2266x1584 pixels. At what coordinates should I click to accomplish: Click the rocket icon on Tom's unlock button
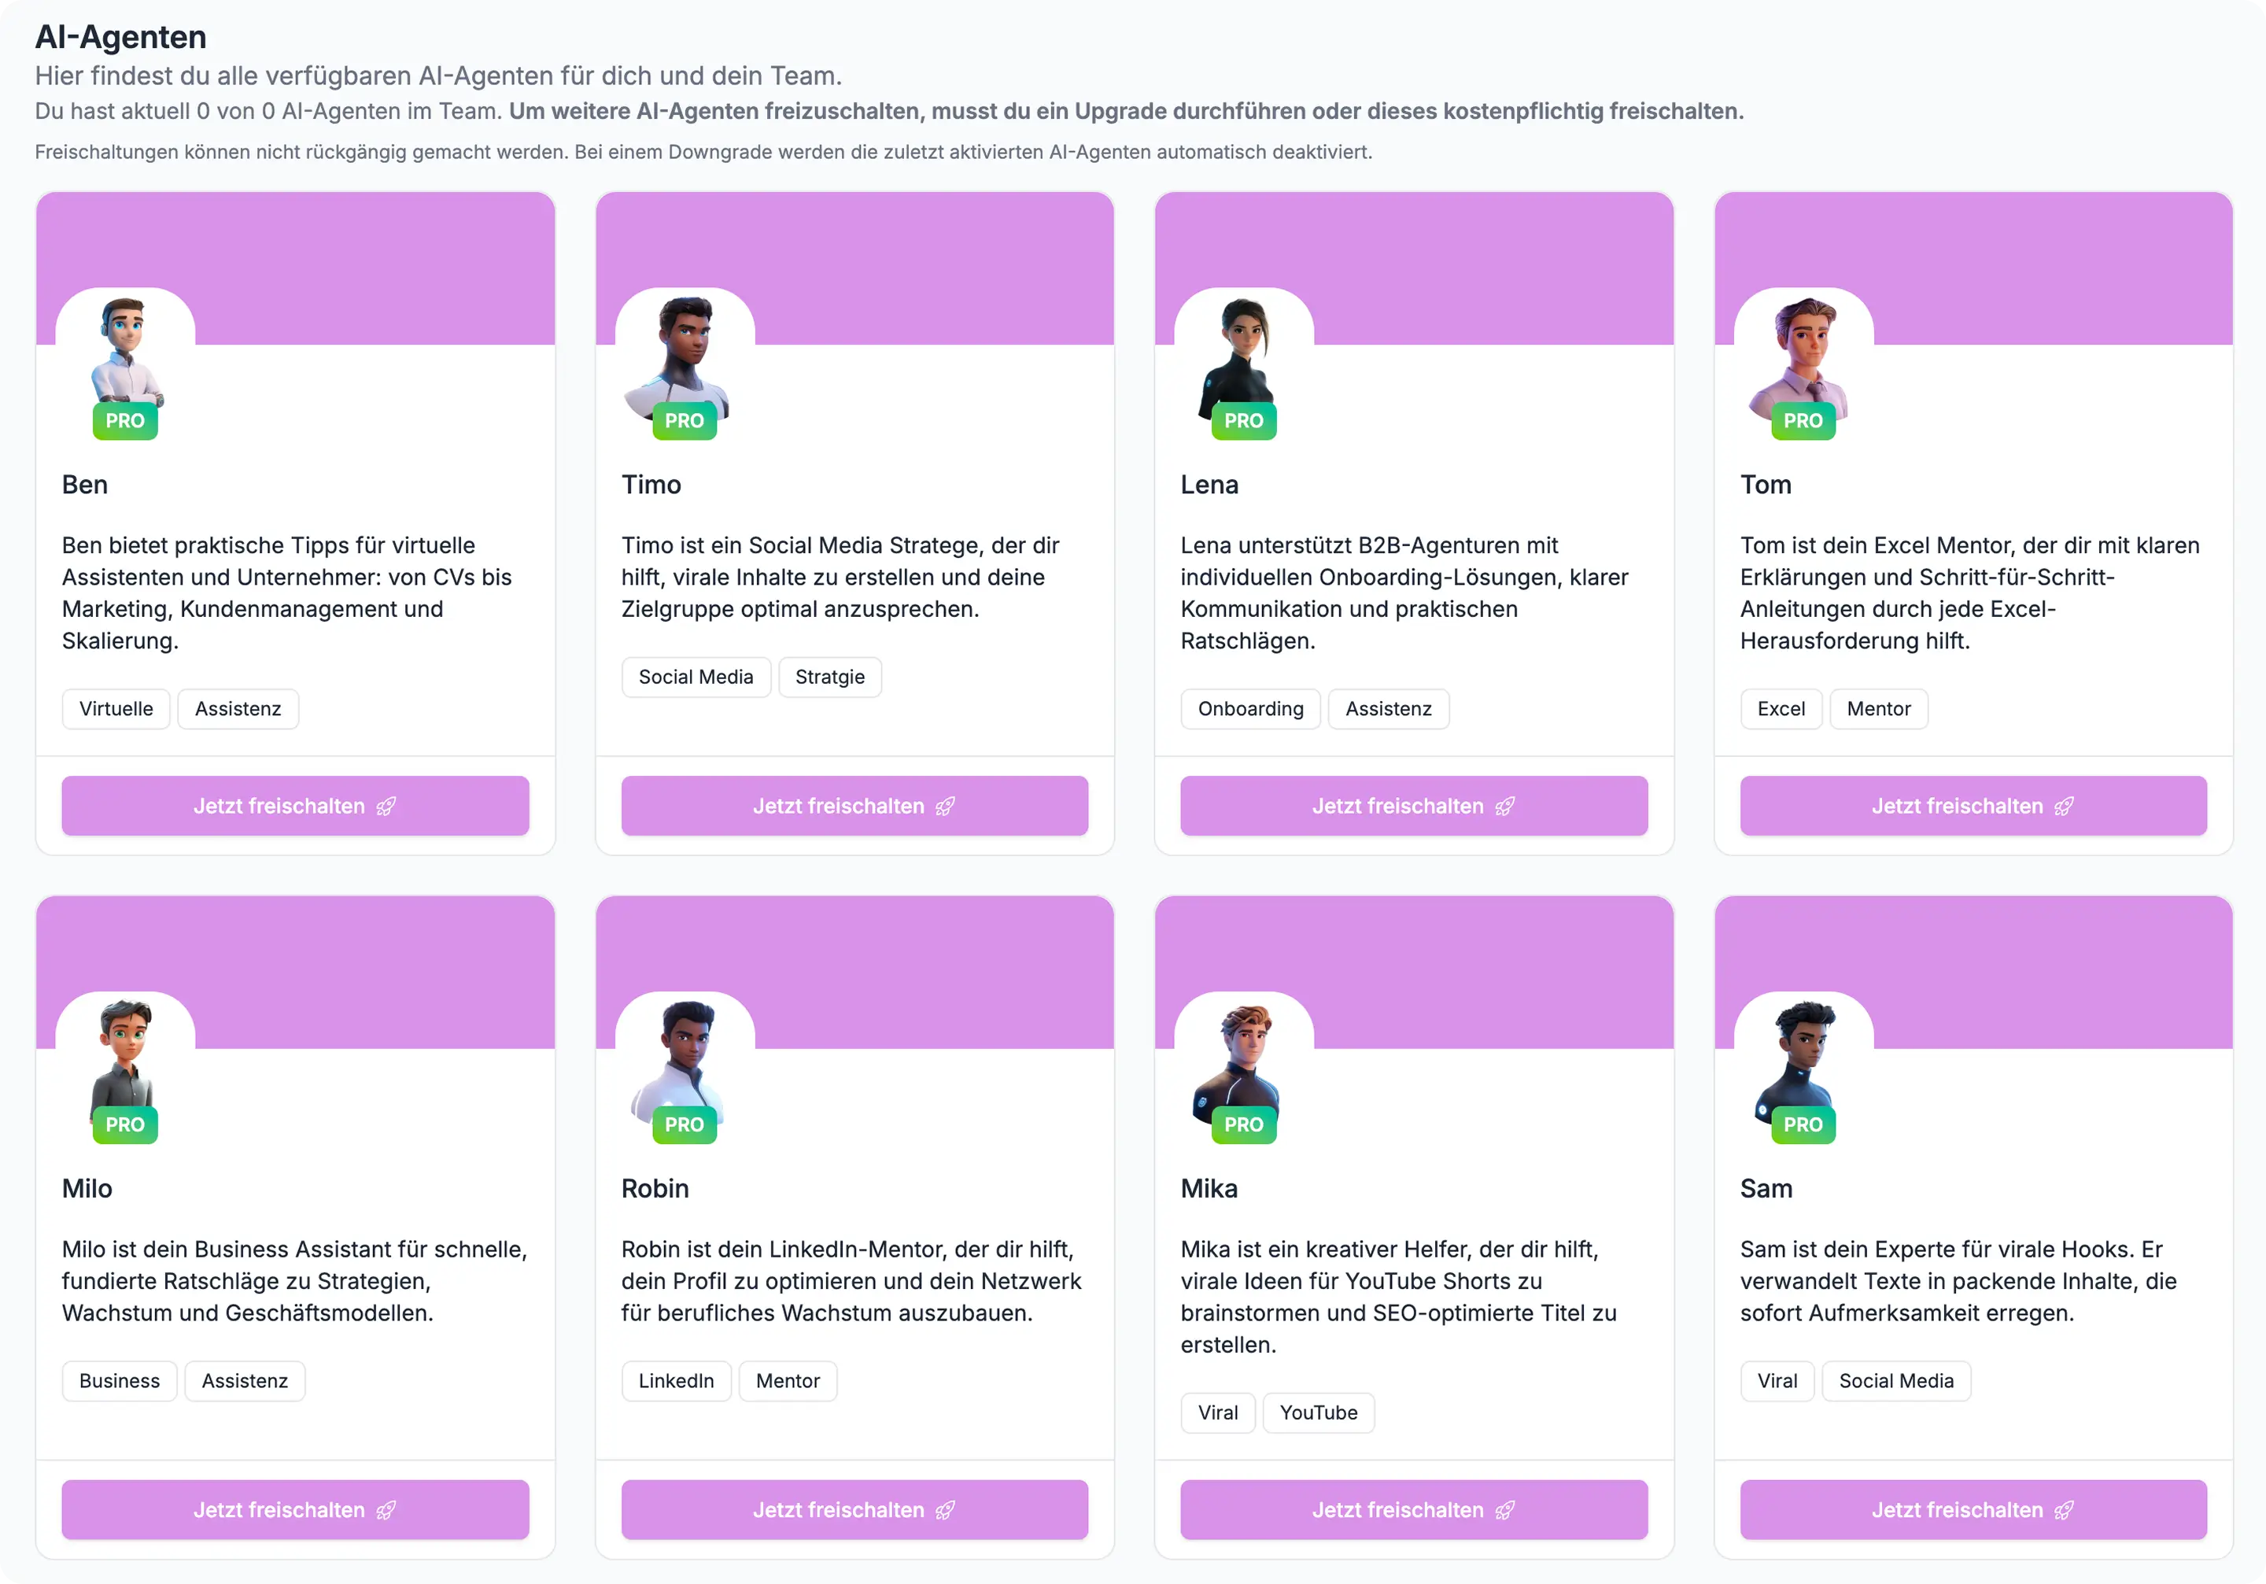pos(2065,807)
